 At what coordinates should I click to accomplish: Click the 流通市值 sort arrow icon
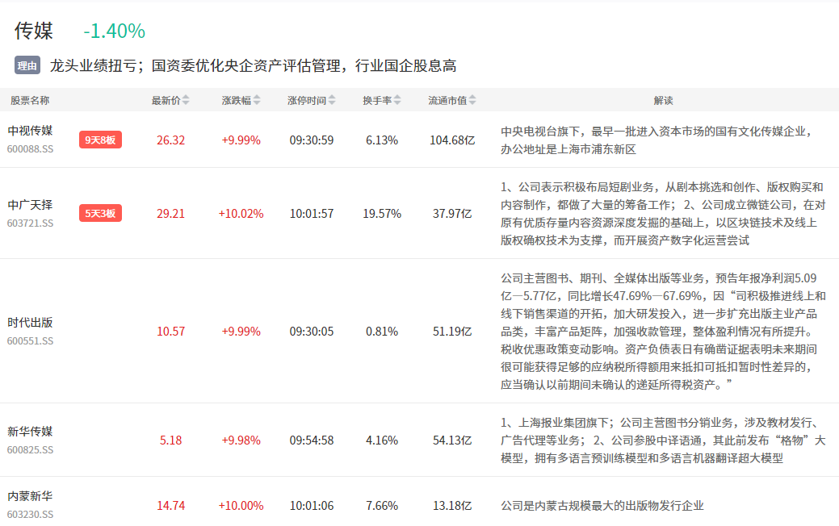pos(472,101)
